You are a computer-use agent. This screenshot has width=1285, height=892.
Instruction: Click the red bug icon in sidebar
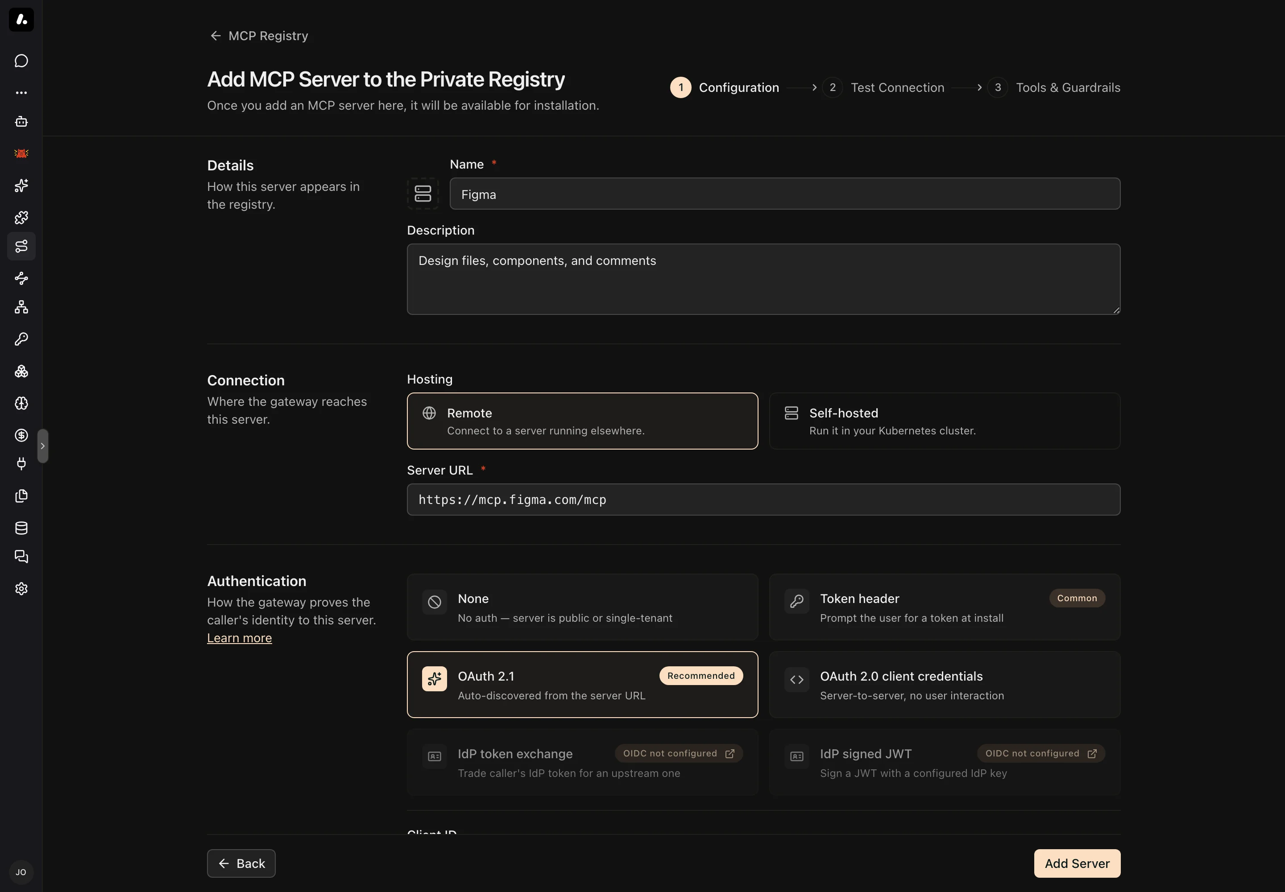[21, 153]
